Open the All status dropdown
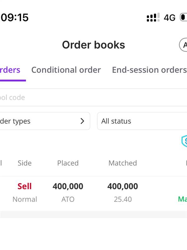187x250 pixels. click(x=142, y=121)
